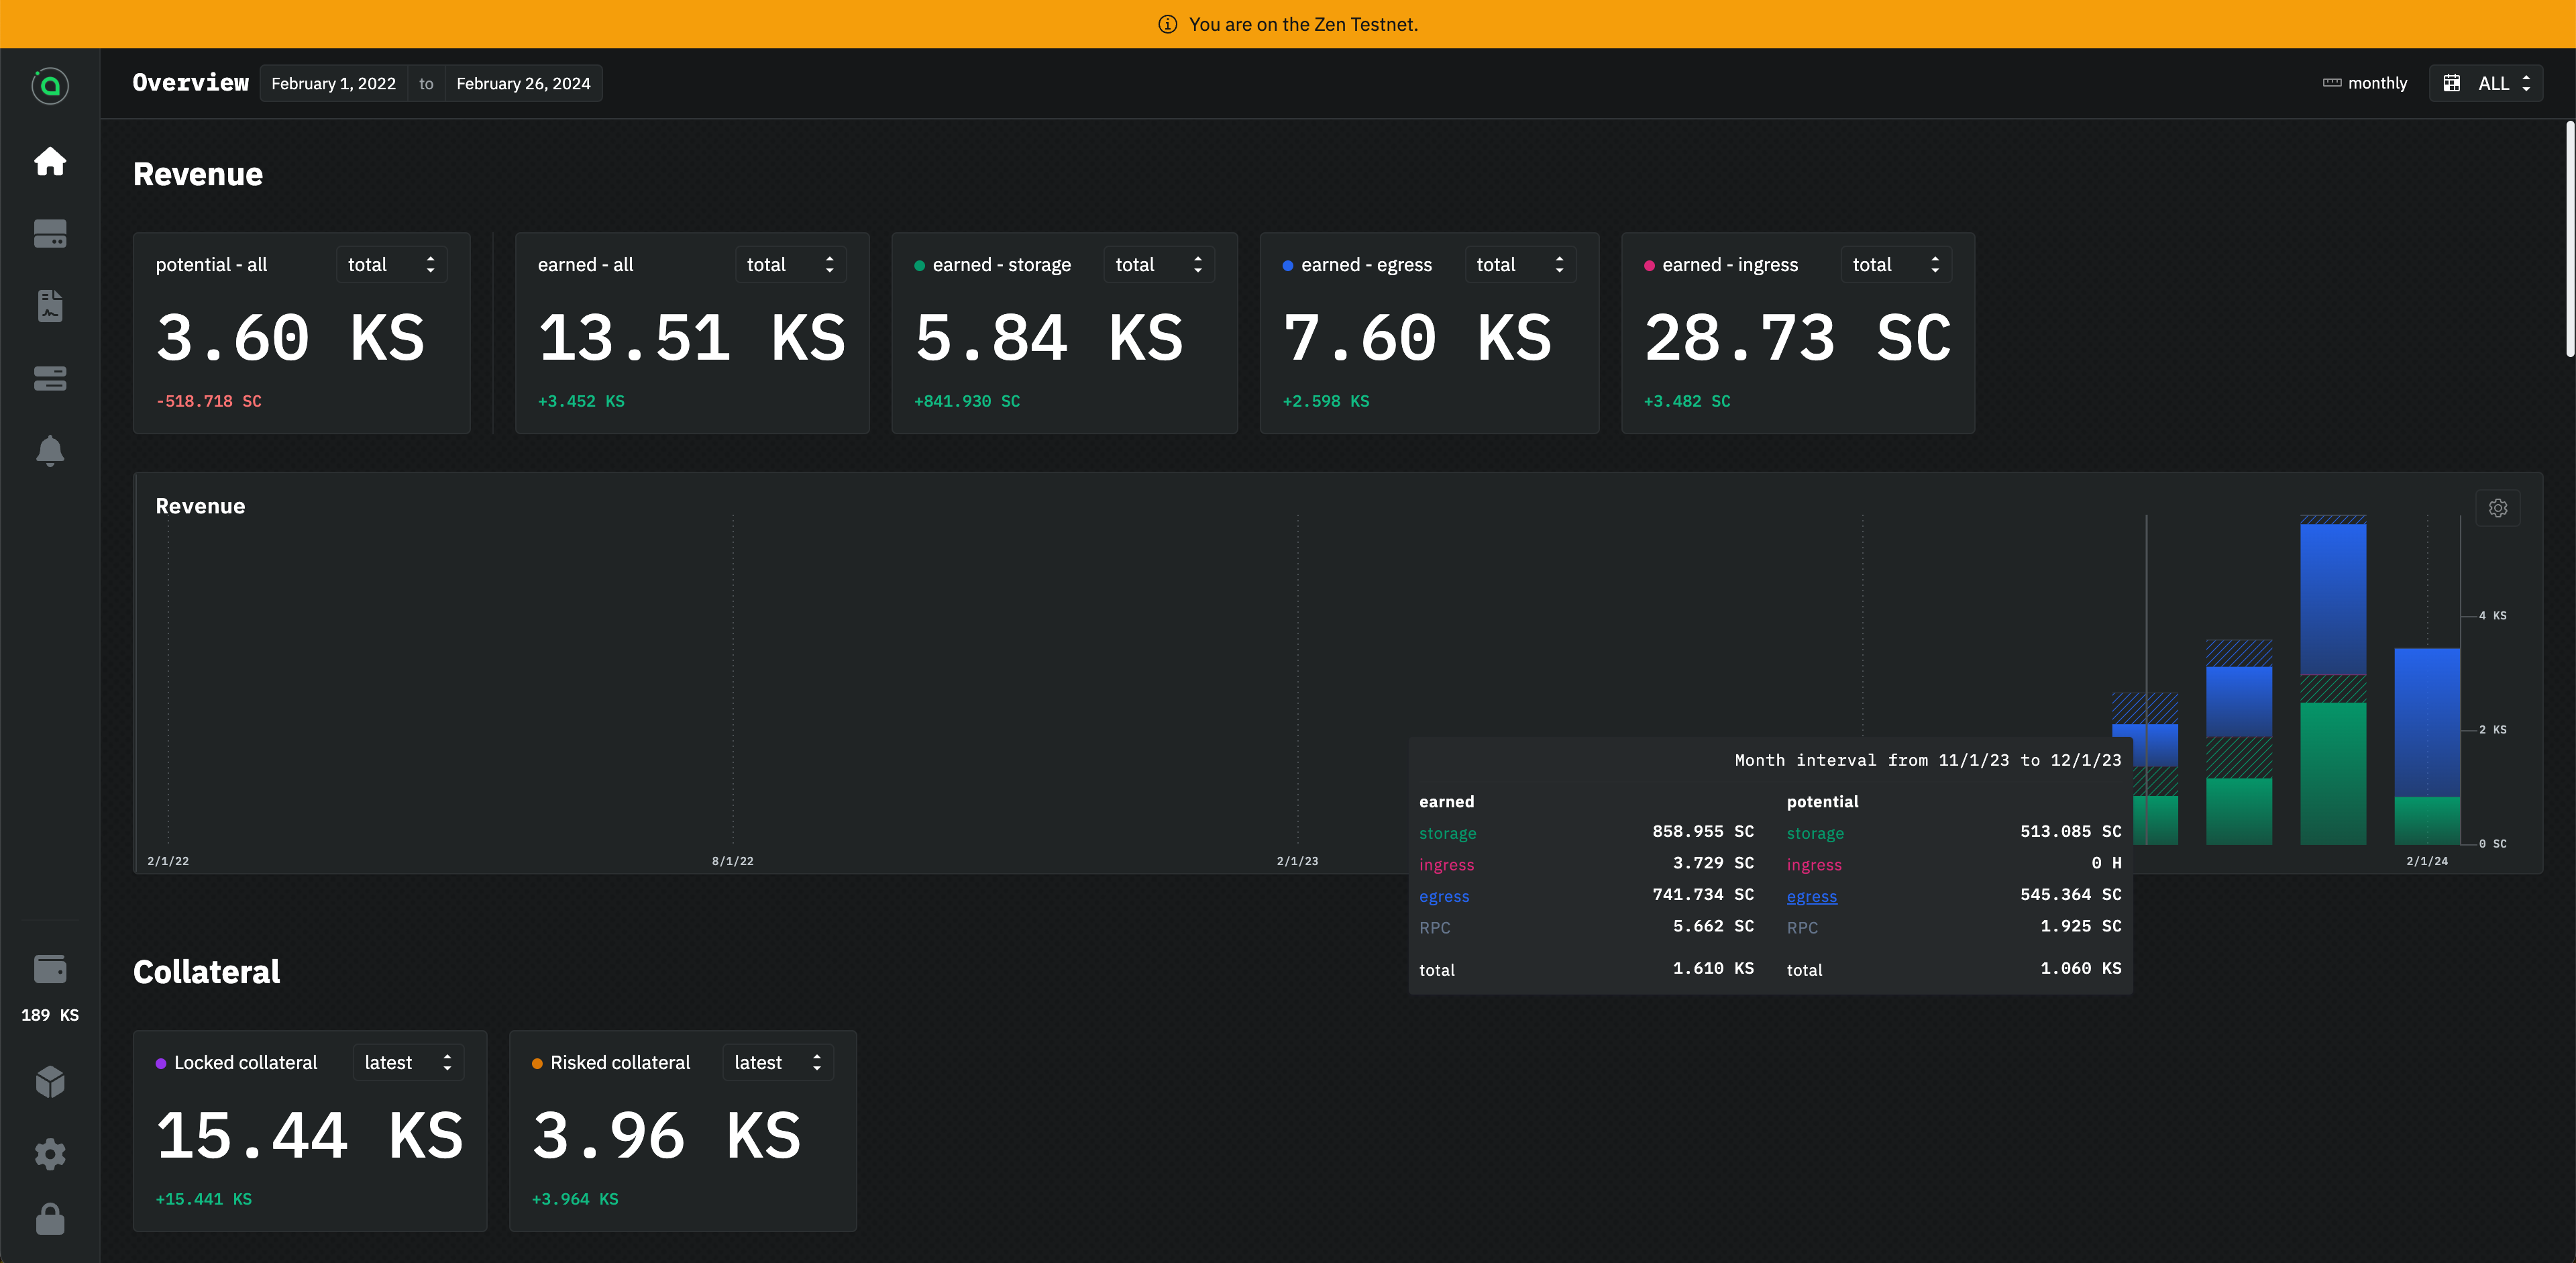Viewport: 2576px width, 1263px height.
Task: Click the ruler icon beside monthly
Action: [2332, 83]
